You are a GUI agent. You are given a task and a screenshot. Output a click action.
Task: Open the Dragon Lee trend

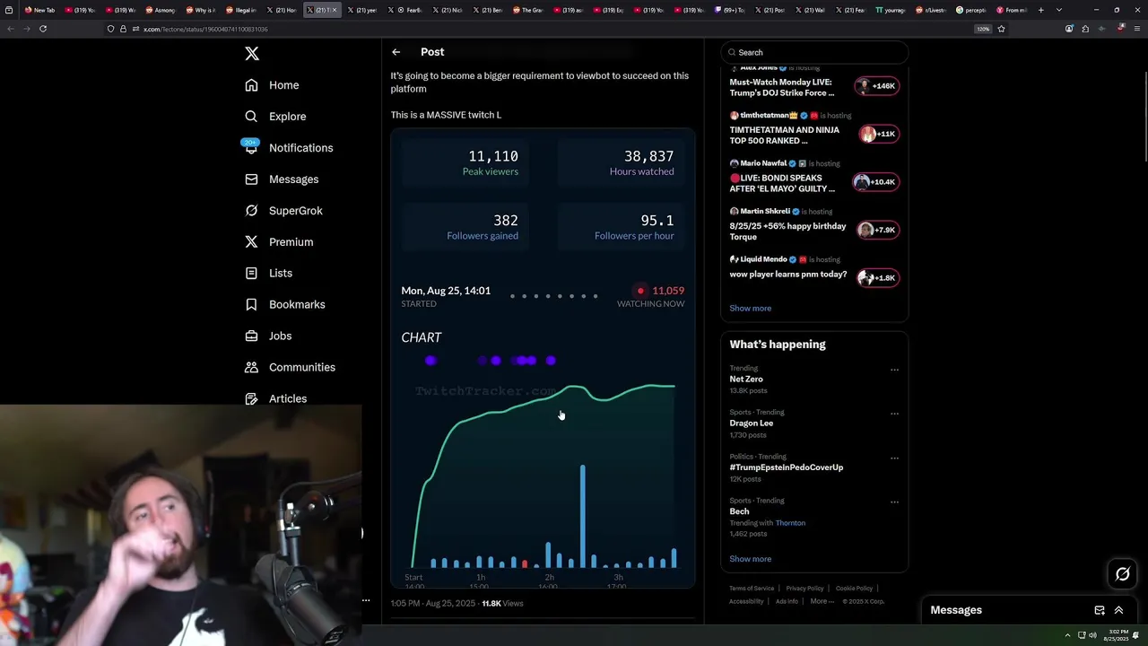[x=751, y=423]
